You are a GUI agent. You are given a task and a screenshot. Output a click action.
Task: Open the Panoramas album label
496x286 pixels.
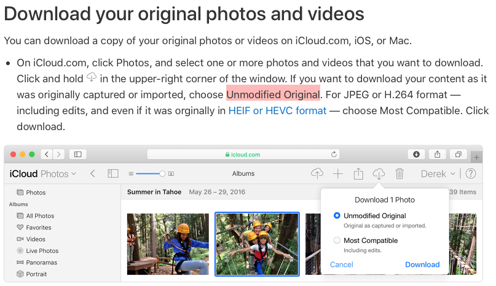[x=42, y=263]
